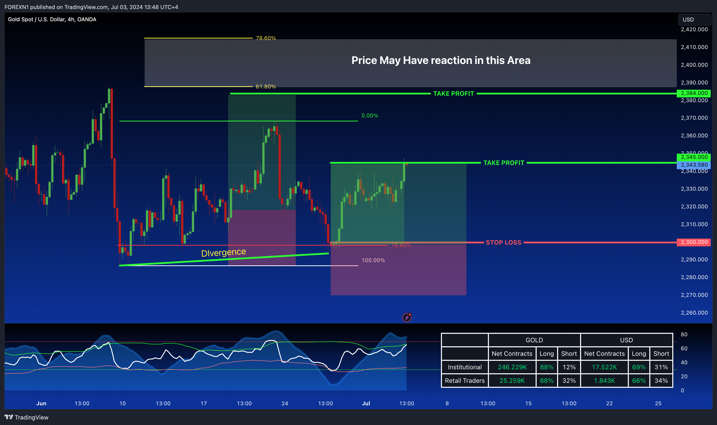Click the USD column header in table
The width and height of the screenshot is (717, 425).
(627, 340)
